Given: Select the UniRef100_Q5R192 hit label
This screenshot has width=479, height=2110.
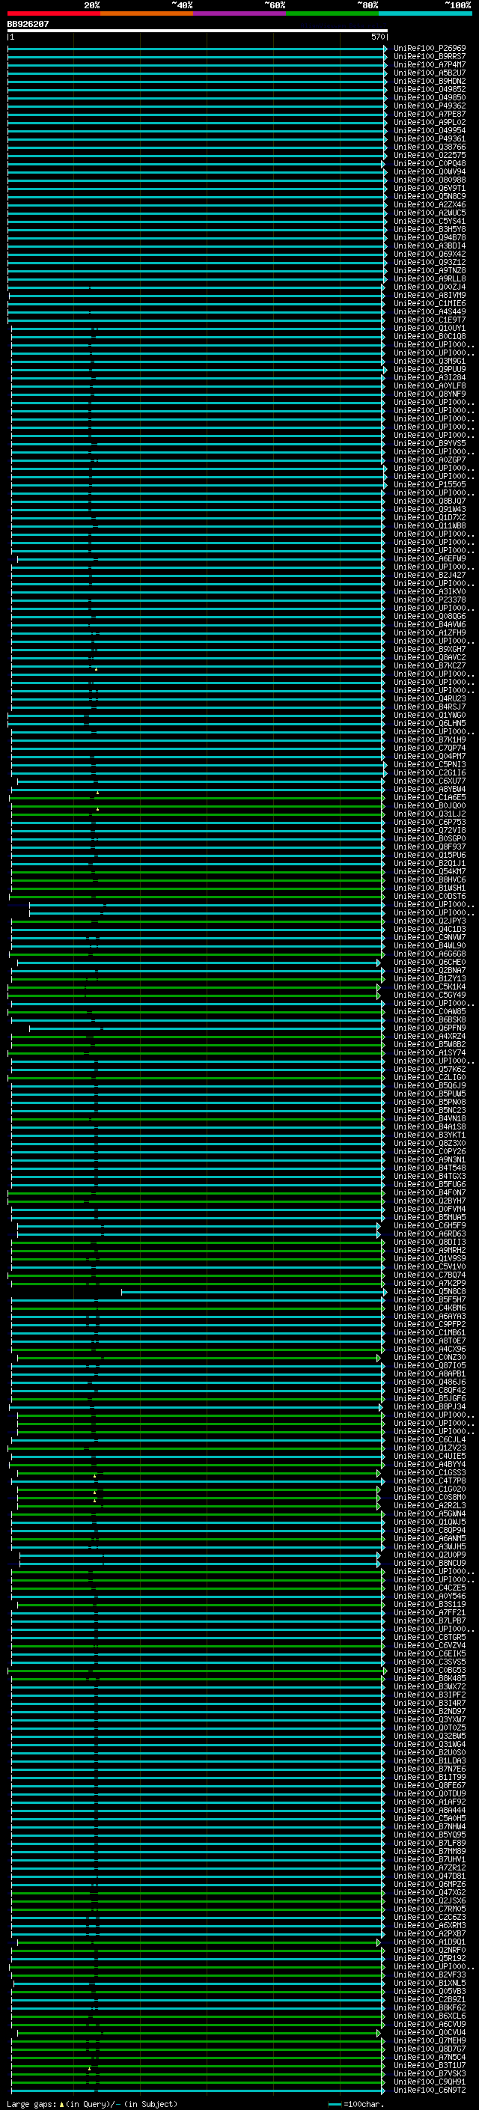Looking at the screenshot, I should coord(430,1959).
